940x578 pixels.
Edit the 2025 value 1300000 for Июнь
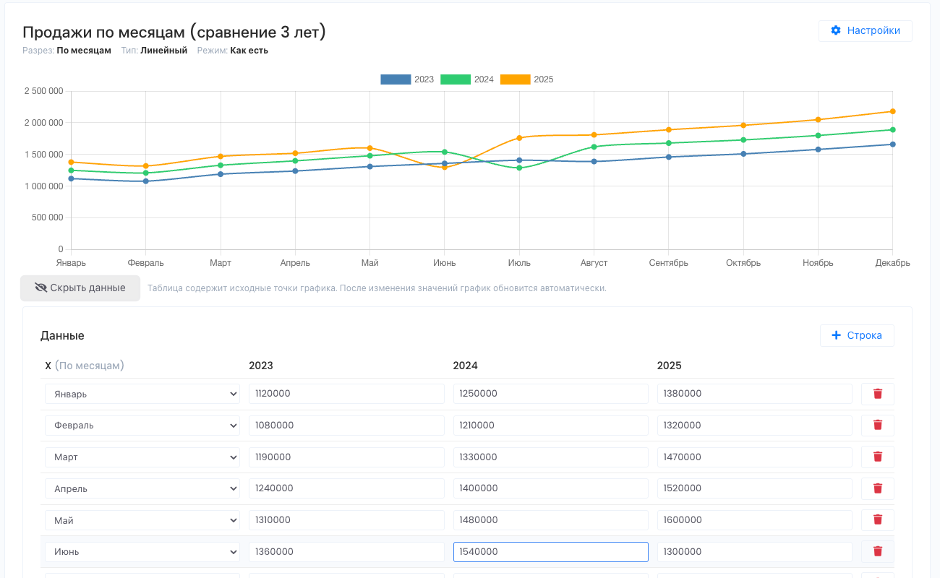coord(755,552)
